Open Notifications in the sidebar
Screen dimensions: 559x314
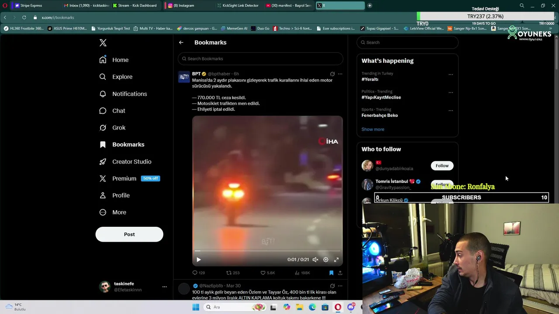pos(123,94)
